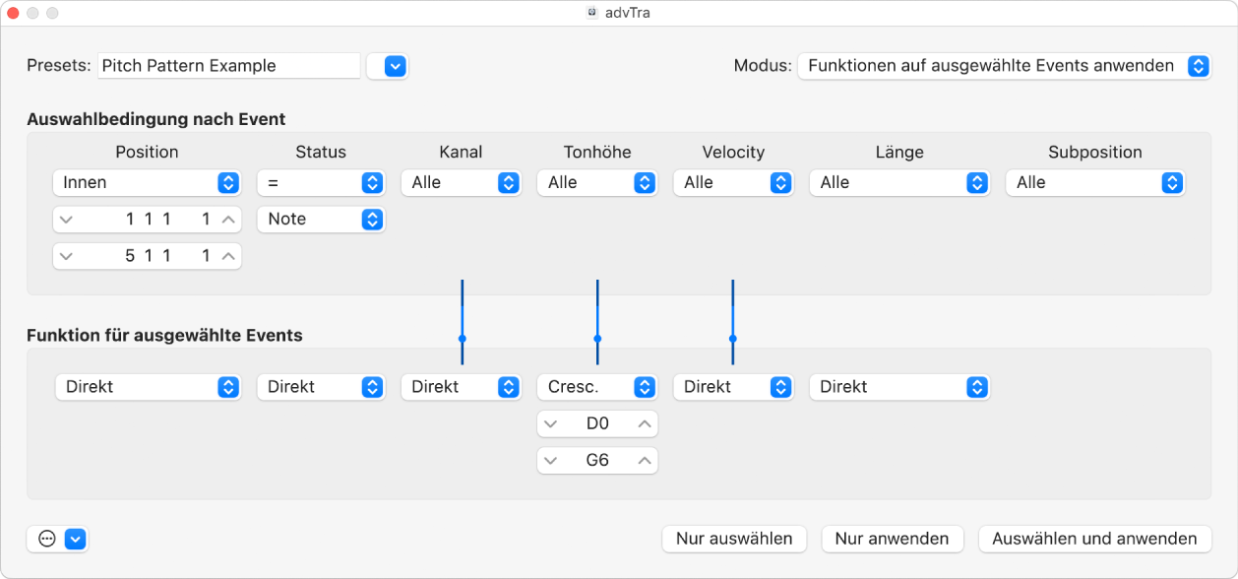Open the Tonhöhe function menu set to Cresc.
Screen dimensions: 1238x579
(597, 387)
